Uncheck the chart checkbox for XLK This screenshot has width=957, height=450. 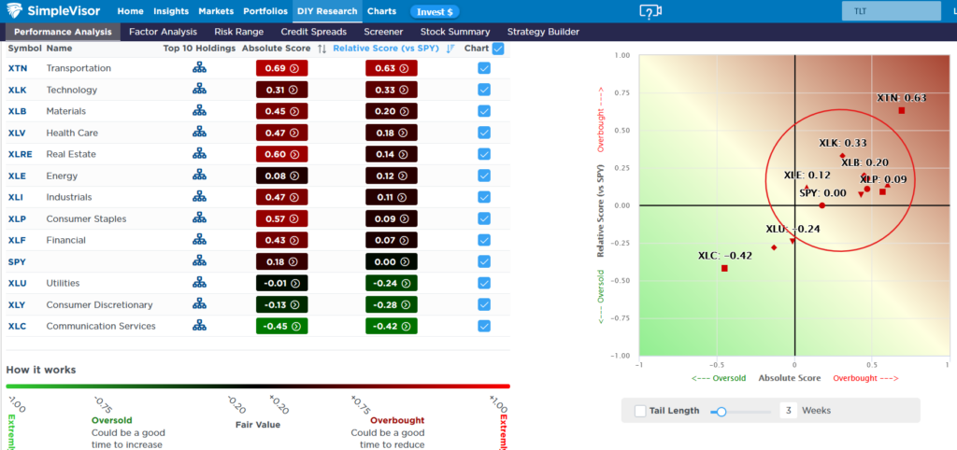[484, 90]
